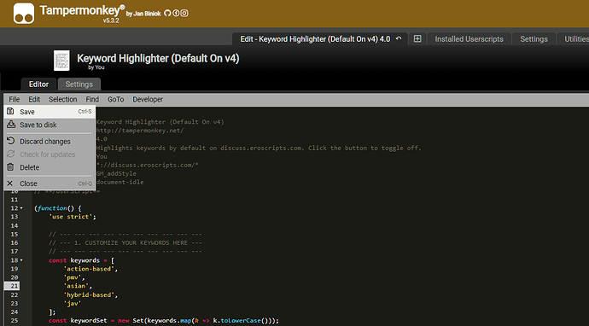Select Delete in the File menu
This screenshot has height=326, width=589.
(50, 167)
